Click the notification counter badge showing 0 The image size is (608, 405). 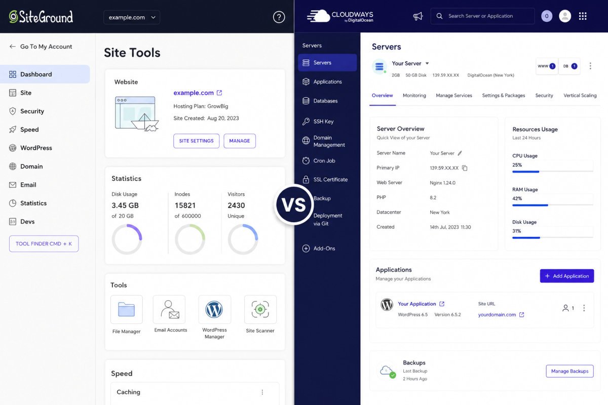tap(547, 16)
